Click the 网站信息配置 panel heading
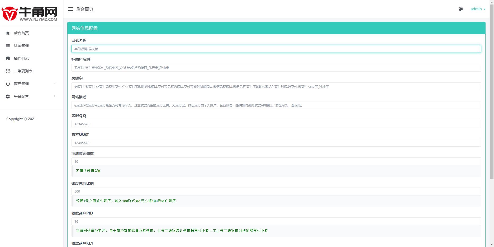 [84, 28]
